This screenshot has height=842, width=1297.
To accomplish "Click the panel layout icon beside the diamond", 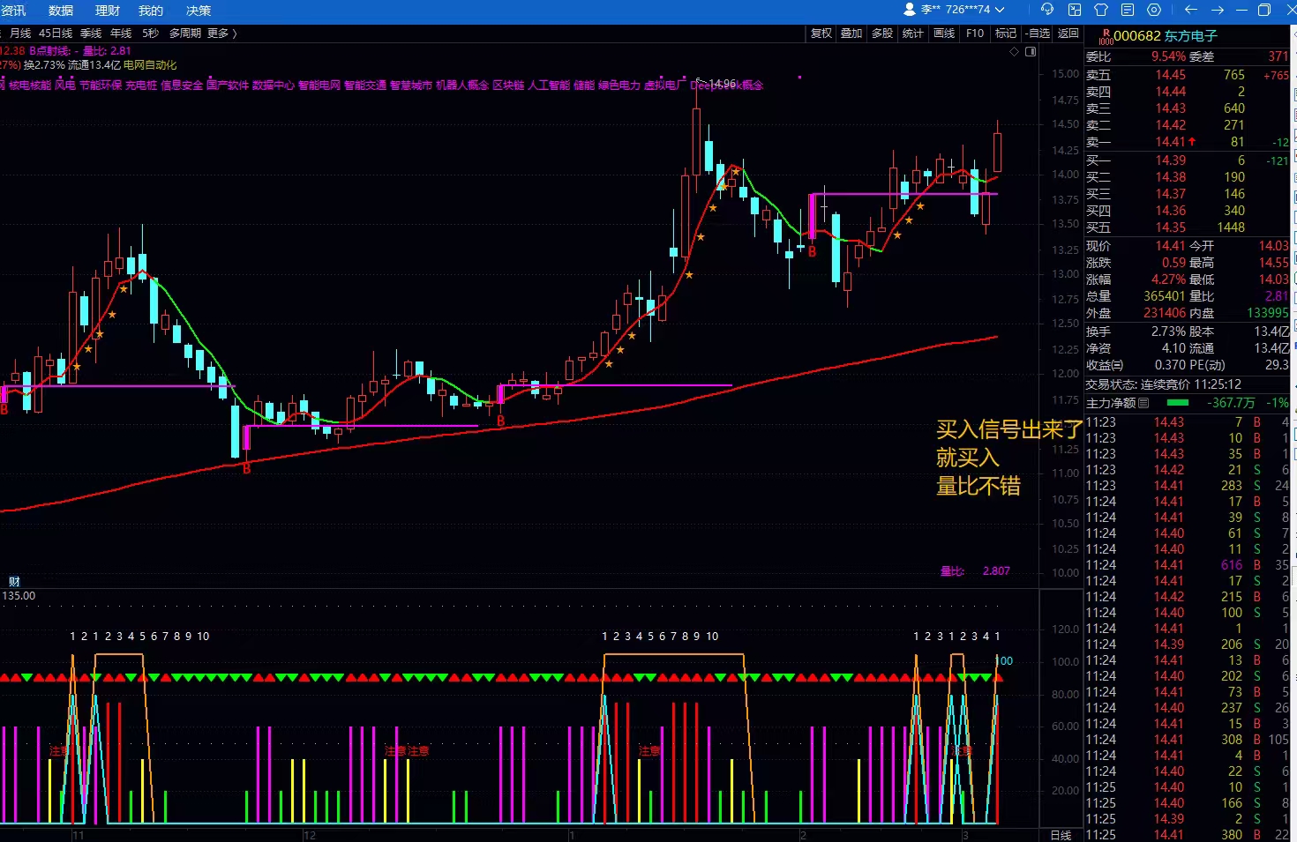I will pyautogui.click(x=1031, y=52).
